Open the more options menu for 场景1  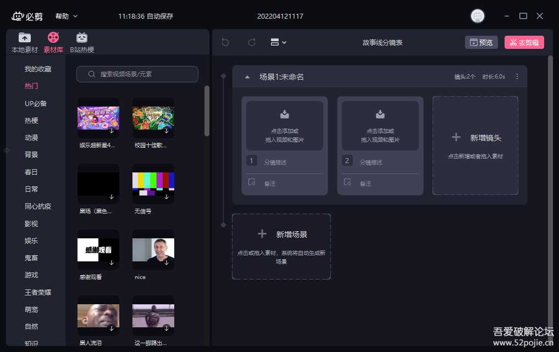(517, 77)
